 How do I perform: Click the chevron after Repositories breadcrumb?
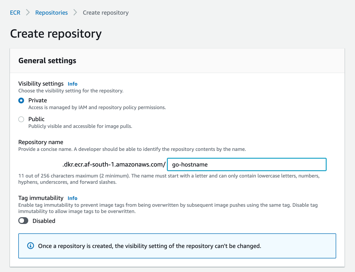(x=75, y=13)
